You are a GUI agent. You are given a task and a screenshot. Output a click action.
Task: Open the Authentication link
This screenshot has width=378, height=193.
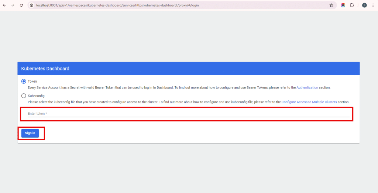(x=307, y=87)
